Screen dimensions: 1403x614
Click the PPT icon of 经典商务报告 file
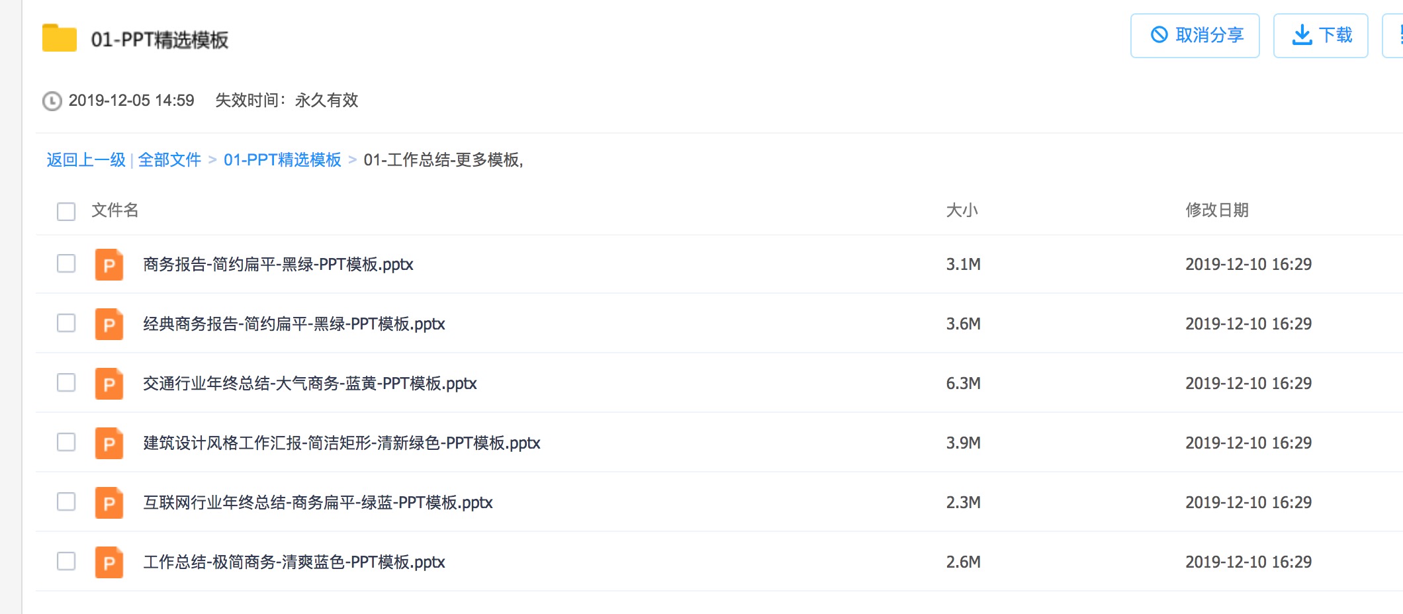point(109,324)
